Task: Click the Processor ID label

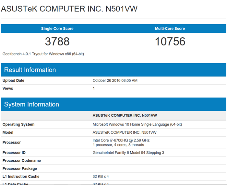Action: 14,153
